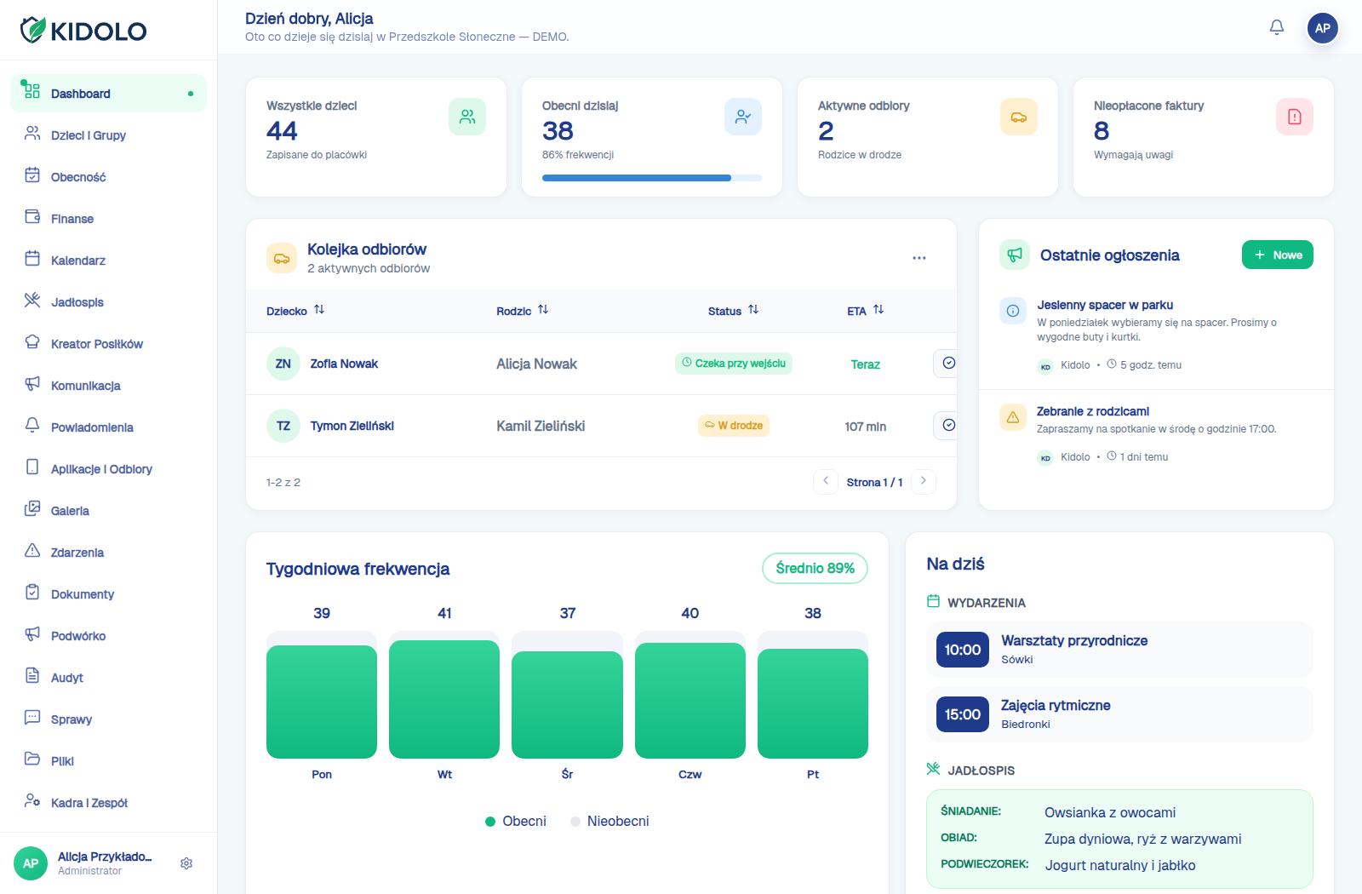This screenshot has width=1362, height=894.
Task: Click the ZN avatar for Zofia Nowak
Action: click(283, 364)
